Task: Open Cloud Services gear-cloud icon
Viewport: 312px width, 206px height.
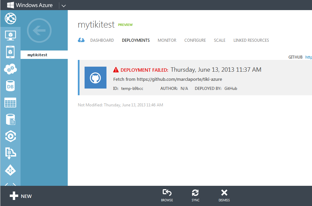Action: tap(10, 69)
